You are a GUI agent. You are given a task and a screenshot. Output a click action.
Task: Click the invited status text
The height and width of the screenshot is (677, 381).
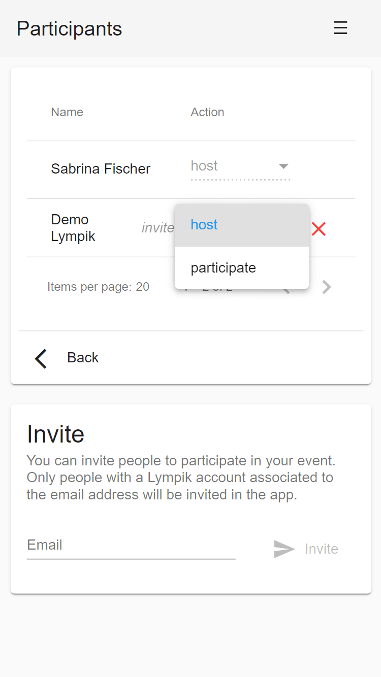[158, 228]
